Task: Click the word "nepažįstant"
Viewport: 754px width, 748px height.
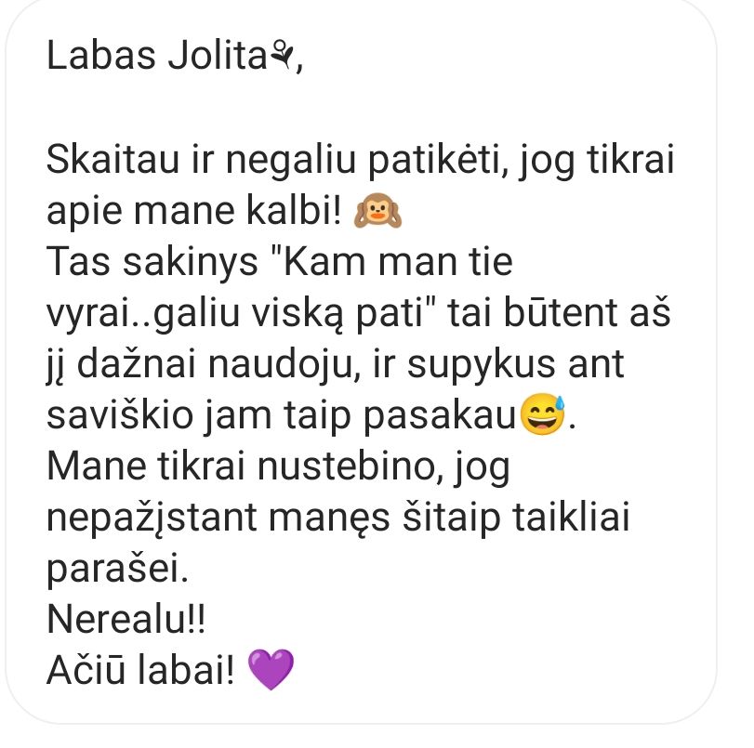Action: pyautogui.click(x=152, y=518)
